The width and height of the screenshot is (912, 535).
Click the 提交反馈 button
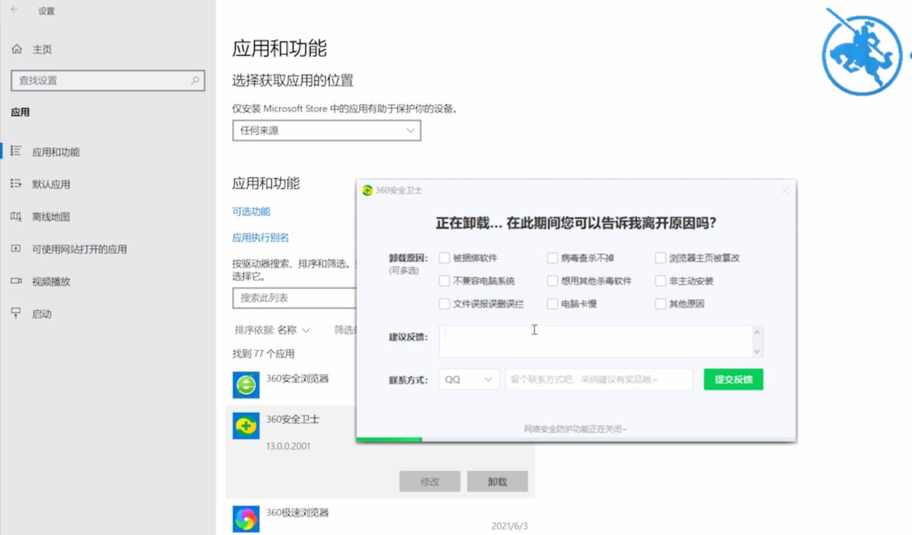coord(733,379)
